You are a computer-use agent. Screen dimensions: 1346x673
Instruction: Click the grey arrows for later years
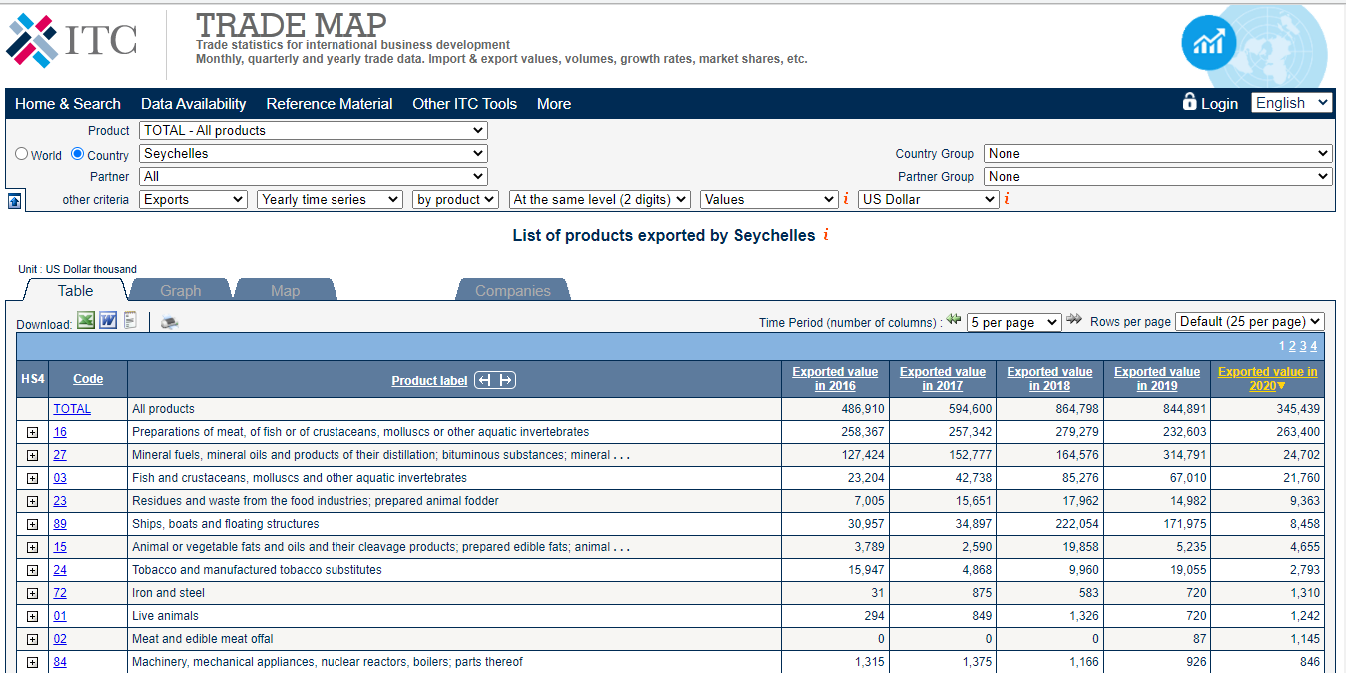[1074, 320]
